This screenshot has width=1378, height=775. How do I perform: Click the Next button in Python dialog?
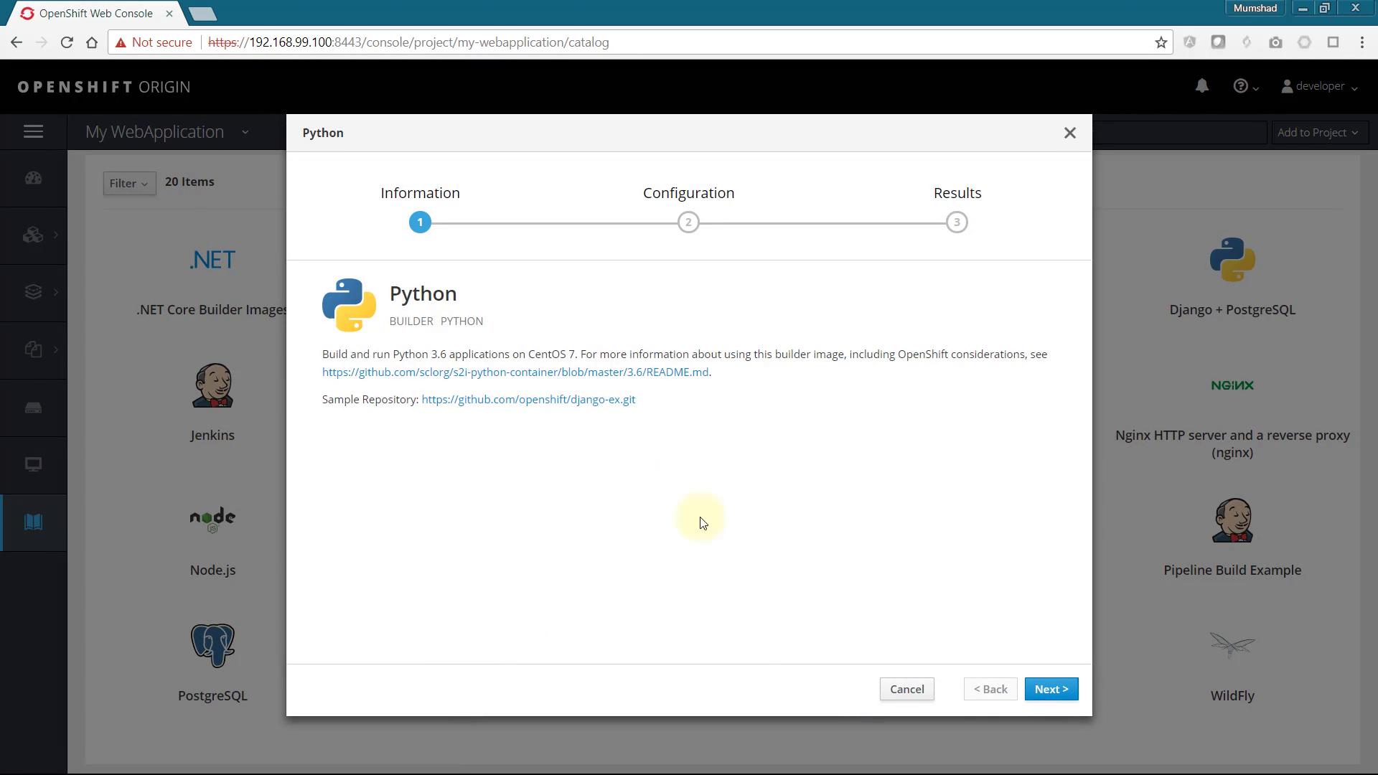pos(1051,689)
